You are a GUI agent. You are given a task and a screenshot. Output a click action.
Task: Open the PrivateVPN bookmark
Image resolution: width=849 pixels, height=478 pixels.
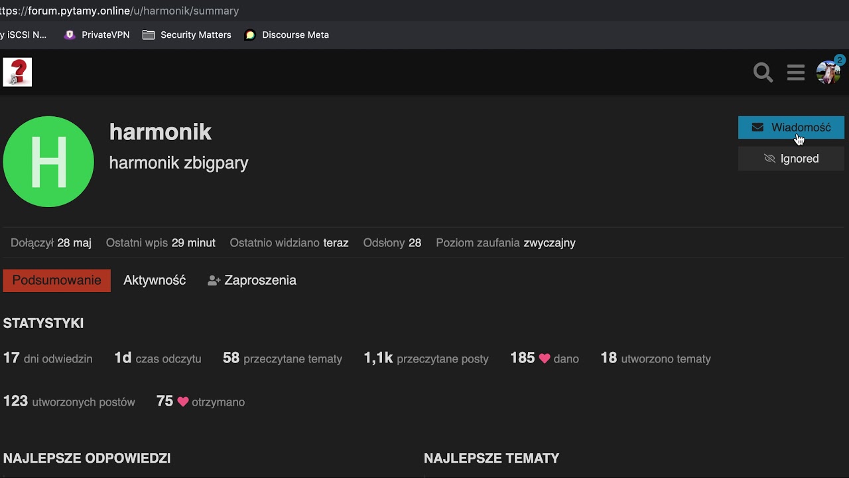[x=97, y=35]
